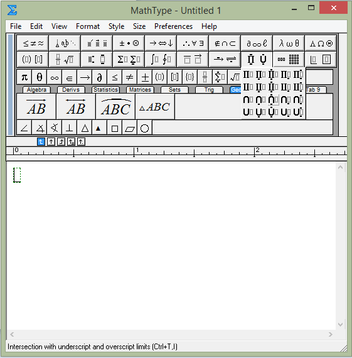Insert intersection with underscript limit
This screenshot has width=352, height=358.
tap(260, 99)
